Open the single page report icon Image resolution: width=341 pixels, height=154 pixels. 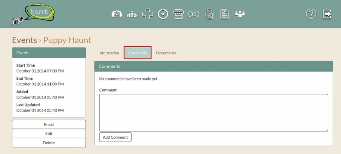click(225, 14)
